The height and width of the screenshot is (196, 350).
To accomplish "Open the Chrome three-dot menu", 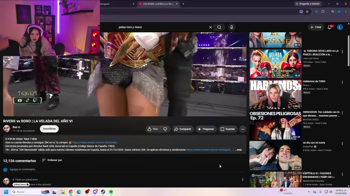I will point(346,12).
